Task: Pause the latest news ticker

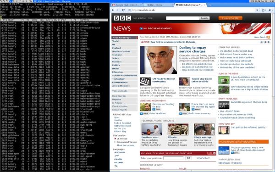Action: click(262, 42)
